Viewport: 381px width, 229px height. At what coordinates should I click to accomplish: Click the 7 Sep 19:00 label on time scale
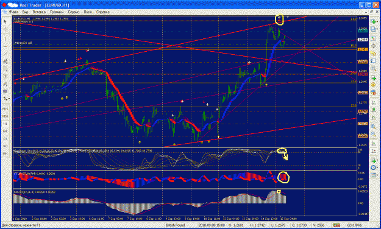coord(134,219)
